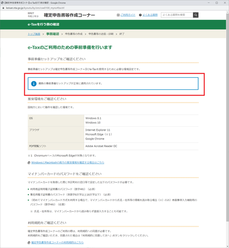Click the Windows 8.1 table entry
229x248 pixels.
click(93, 118)
